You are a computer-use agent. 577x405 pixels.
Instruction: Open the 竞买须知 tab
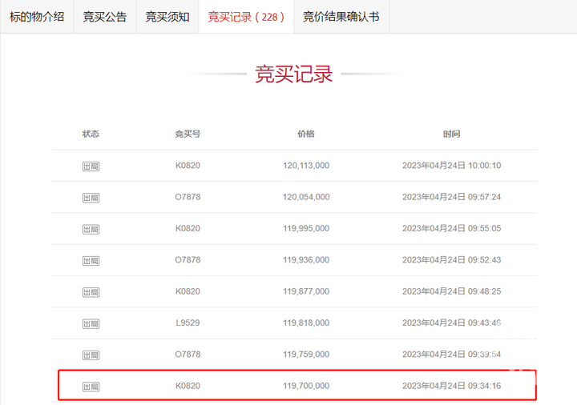pyautogui.click(x=167, y=17)
